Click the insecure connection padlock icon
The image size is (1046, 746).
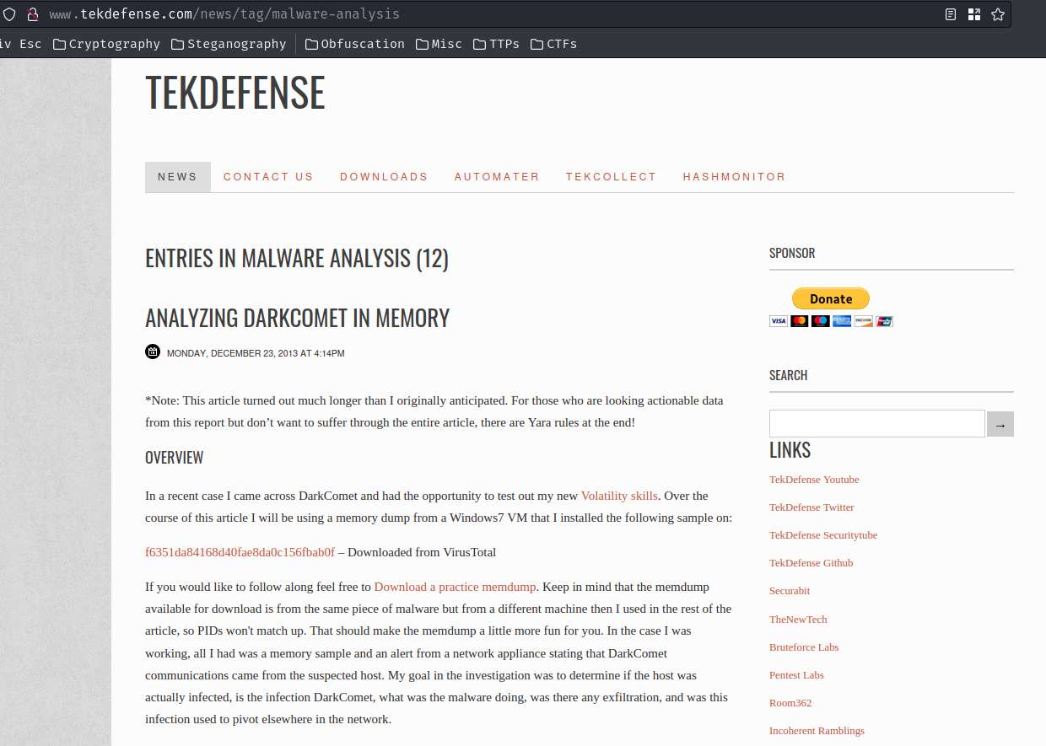click(33, 14)
